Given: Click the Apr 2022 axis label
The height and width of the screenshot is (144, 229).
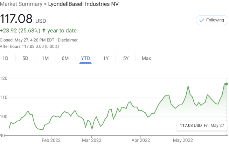Looking at the screenshot, I should point(141,141).
